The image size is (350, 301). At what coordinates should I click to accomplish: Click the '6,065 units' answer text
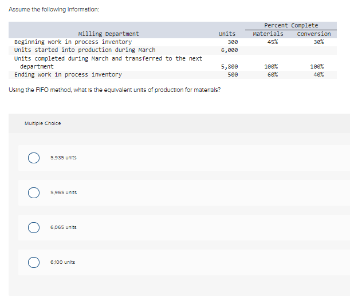point(64,227)
